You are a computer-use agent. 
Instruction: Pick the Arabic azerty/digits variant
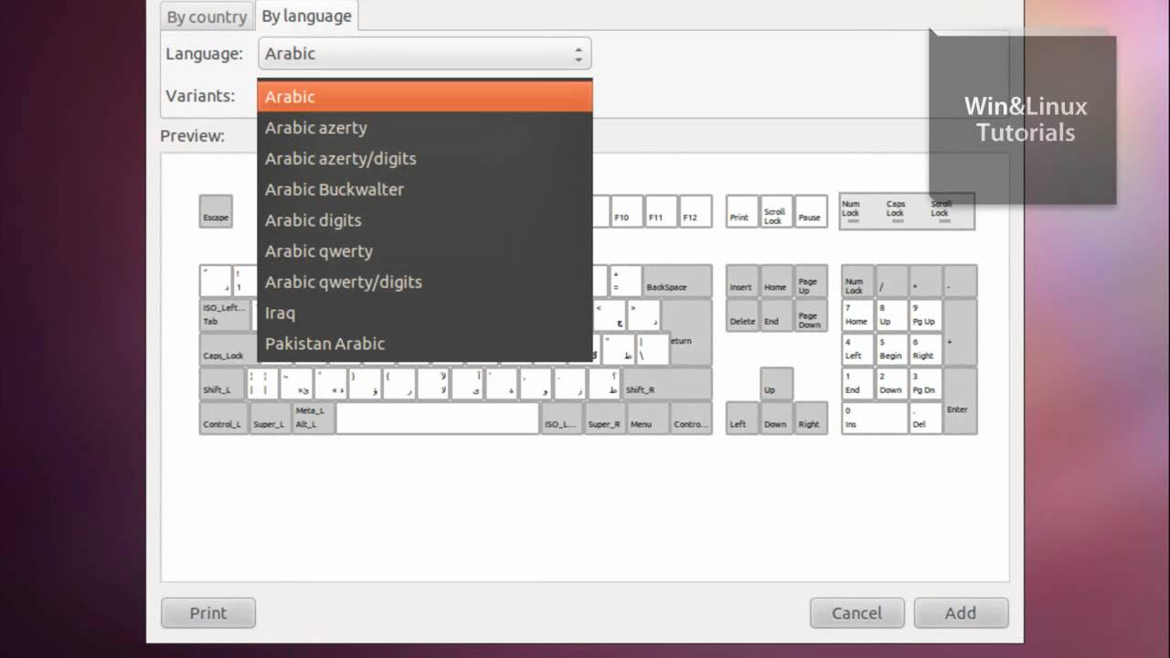click(425, 158)
